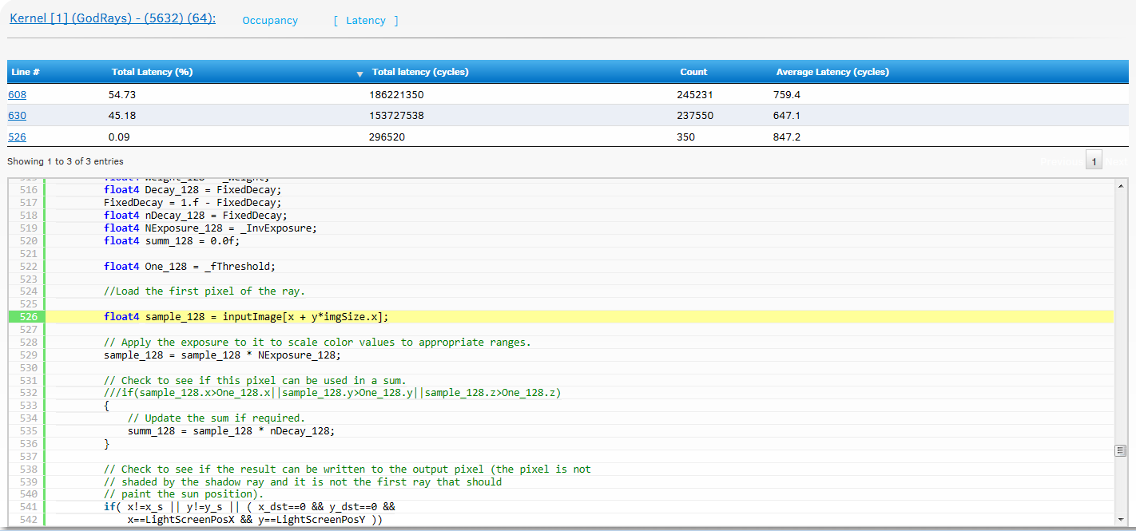Sort by Total Latency (%) column header

(152, 72)
